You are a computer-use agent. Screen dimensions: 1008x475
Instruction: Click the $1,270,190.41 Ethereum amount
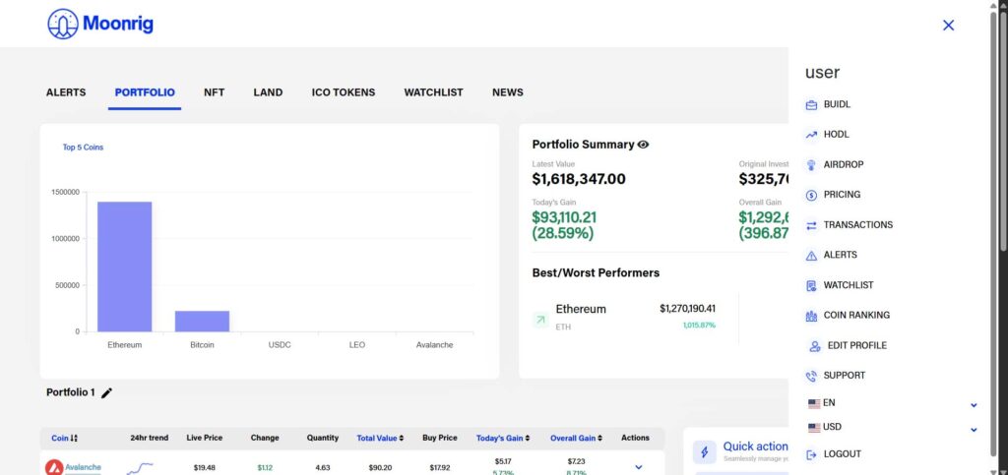click(687, 309)
